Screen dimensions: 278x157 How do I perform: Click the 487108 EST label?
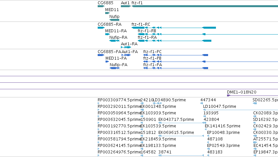215,139
